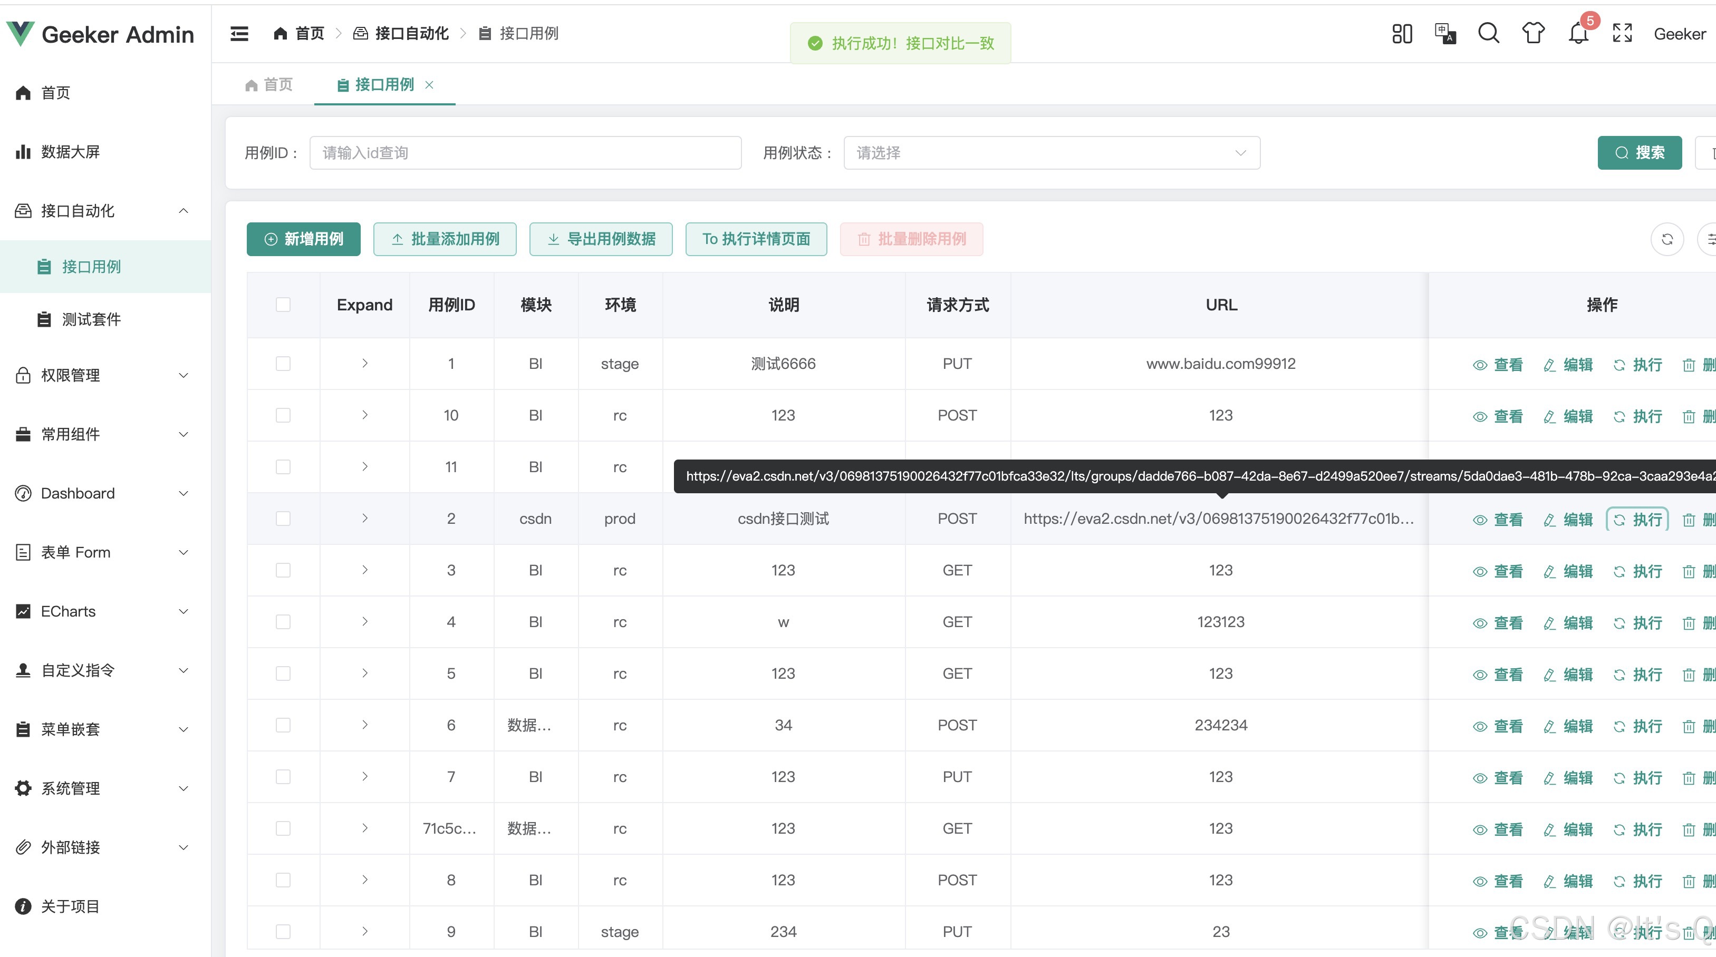This screenshot has width=1716, height=957.
Task: Click the 用例ID search input field
Action: pos(525,153)
